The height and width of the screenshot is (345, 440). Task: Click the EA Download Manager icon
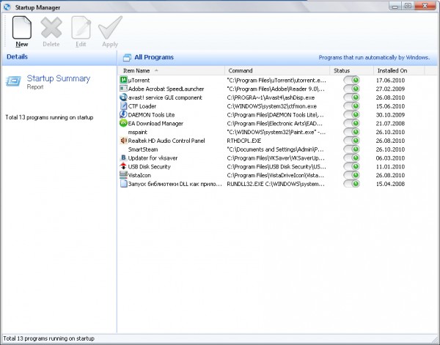click(x=123, y=123)
